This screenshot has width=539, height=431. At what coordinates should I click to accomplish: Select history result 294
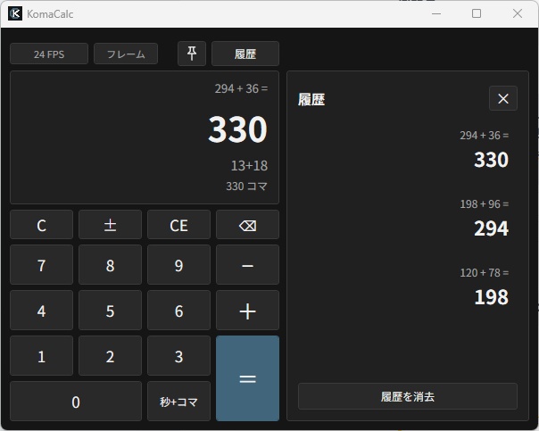[x=491, y=228]
